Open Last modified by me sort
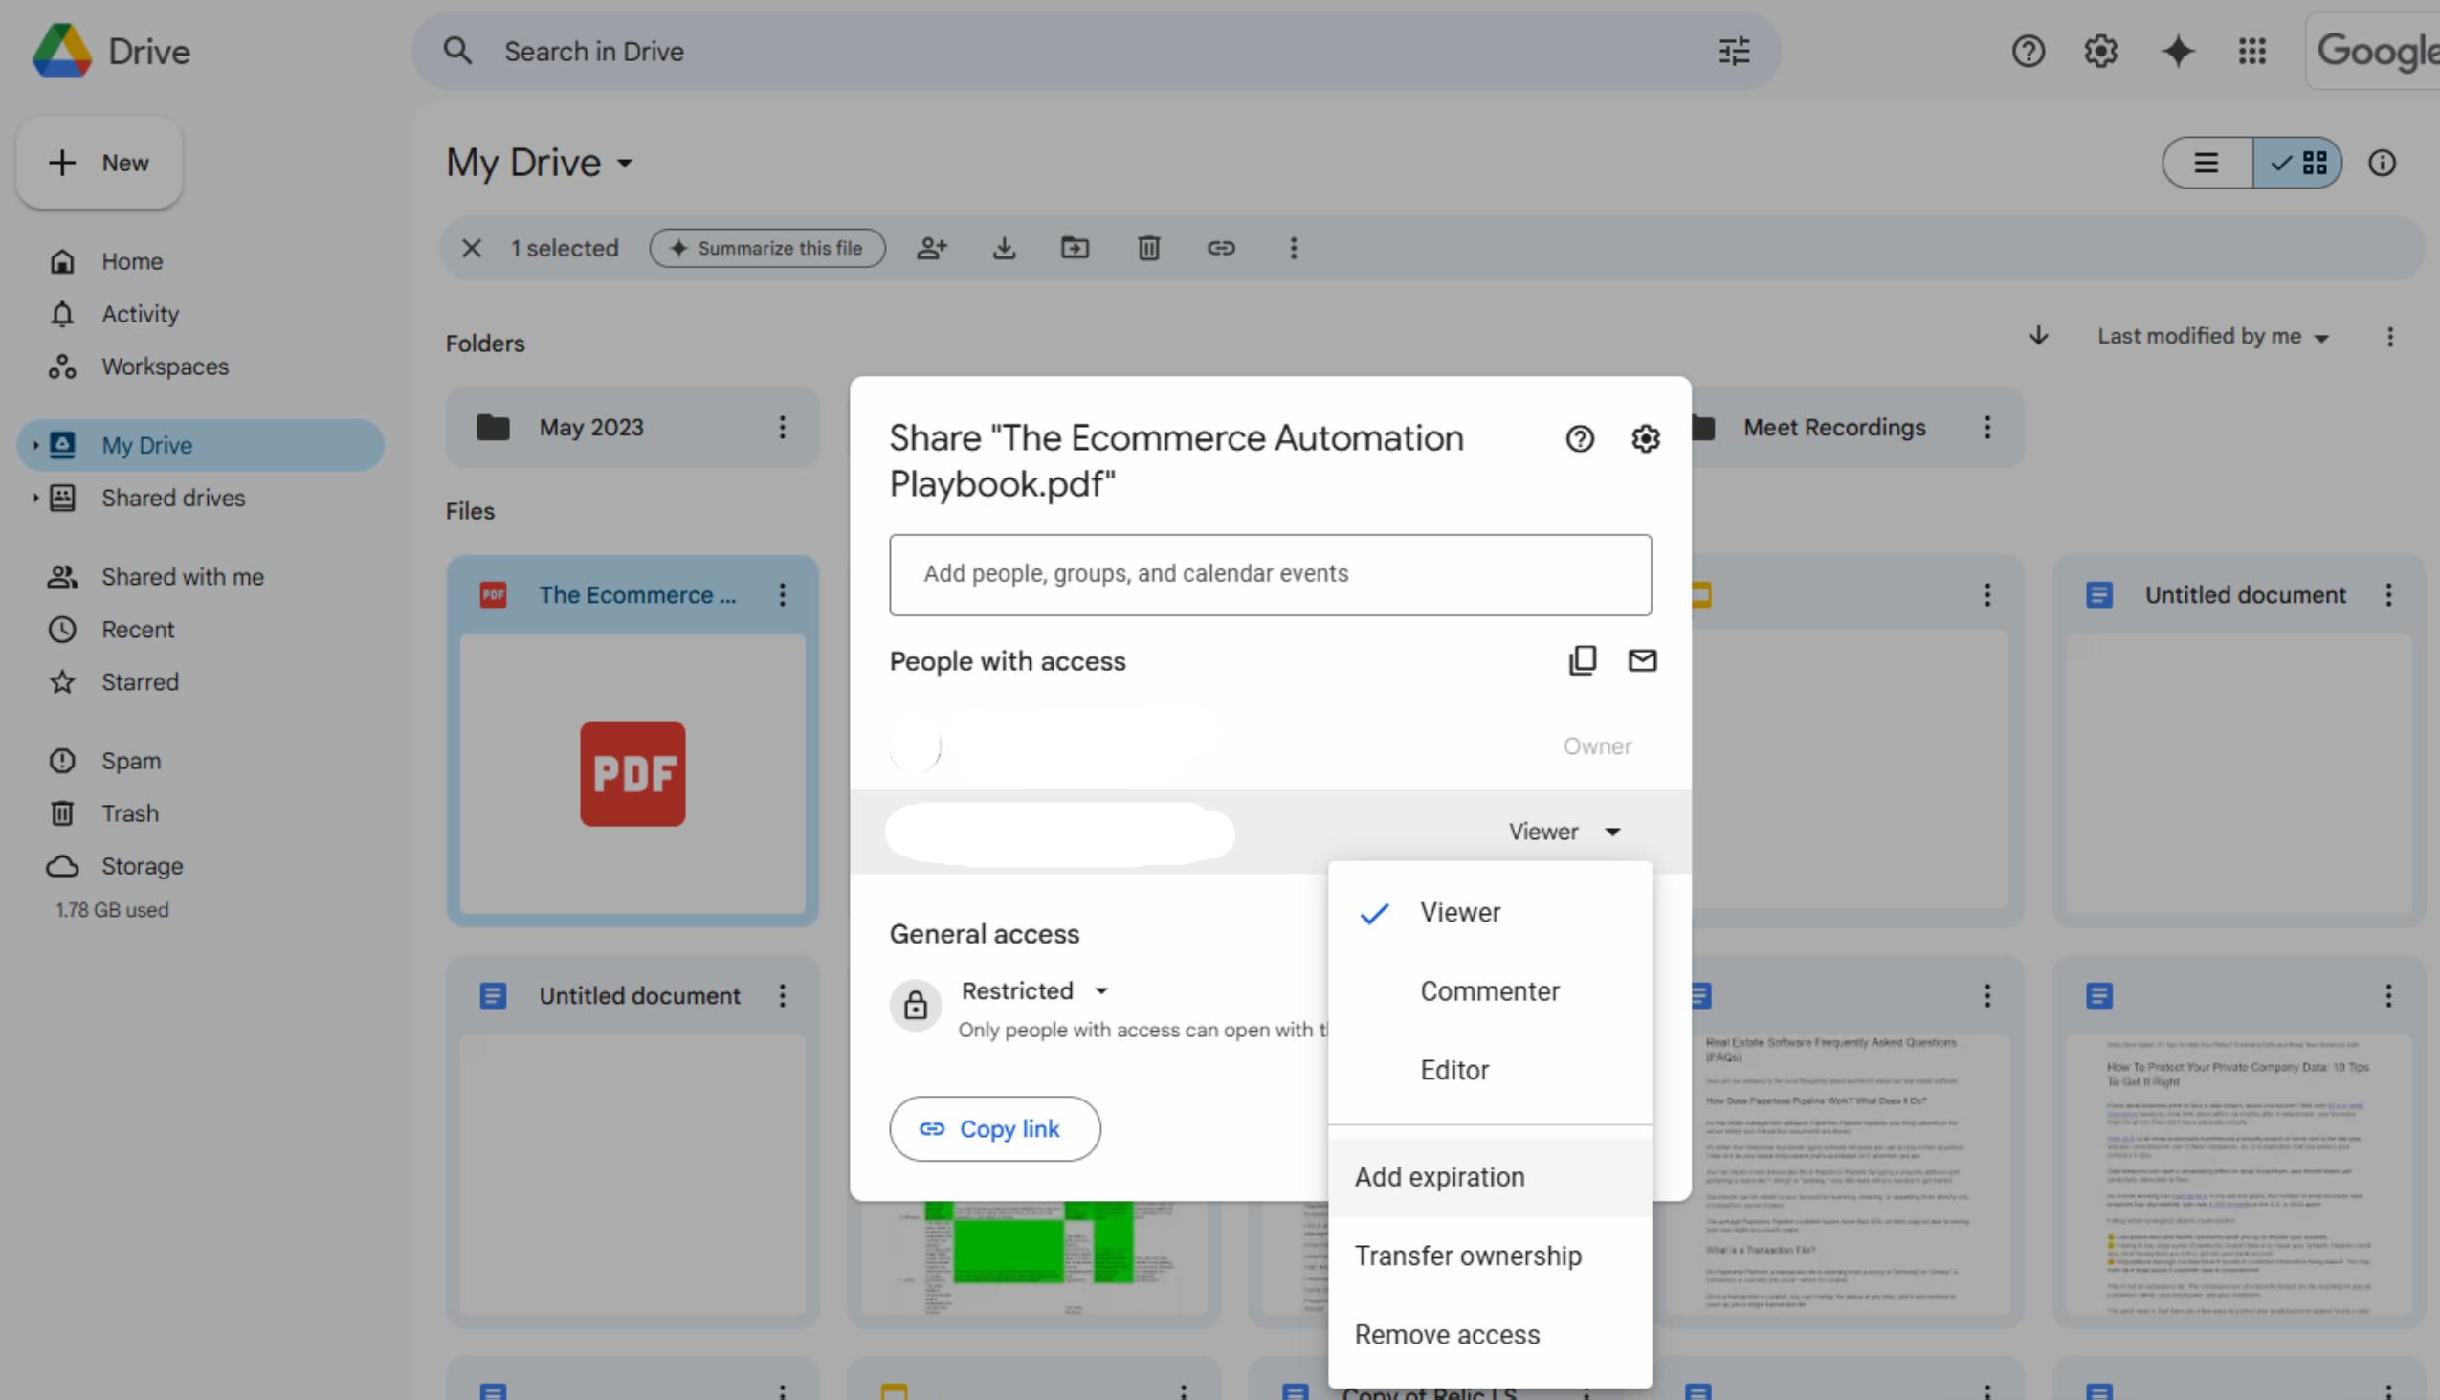This screenshot has width=2440, height=1400. pyautogui.click(x=2211, y=337)
